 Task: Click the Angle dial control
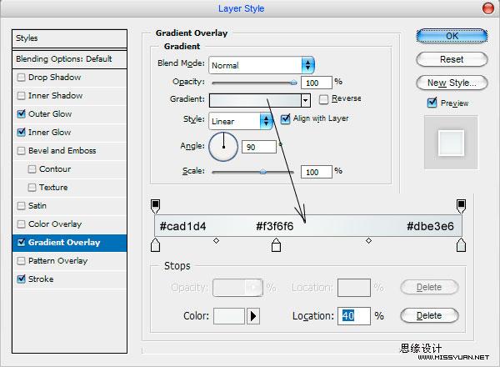pos(223,147)
